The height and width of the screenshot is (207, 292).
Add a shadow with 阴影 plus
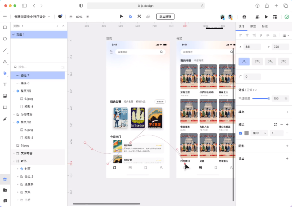[x=287, y=146]
